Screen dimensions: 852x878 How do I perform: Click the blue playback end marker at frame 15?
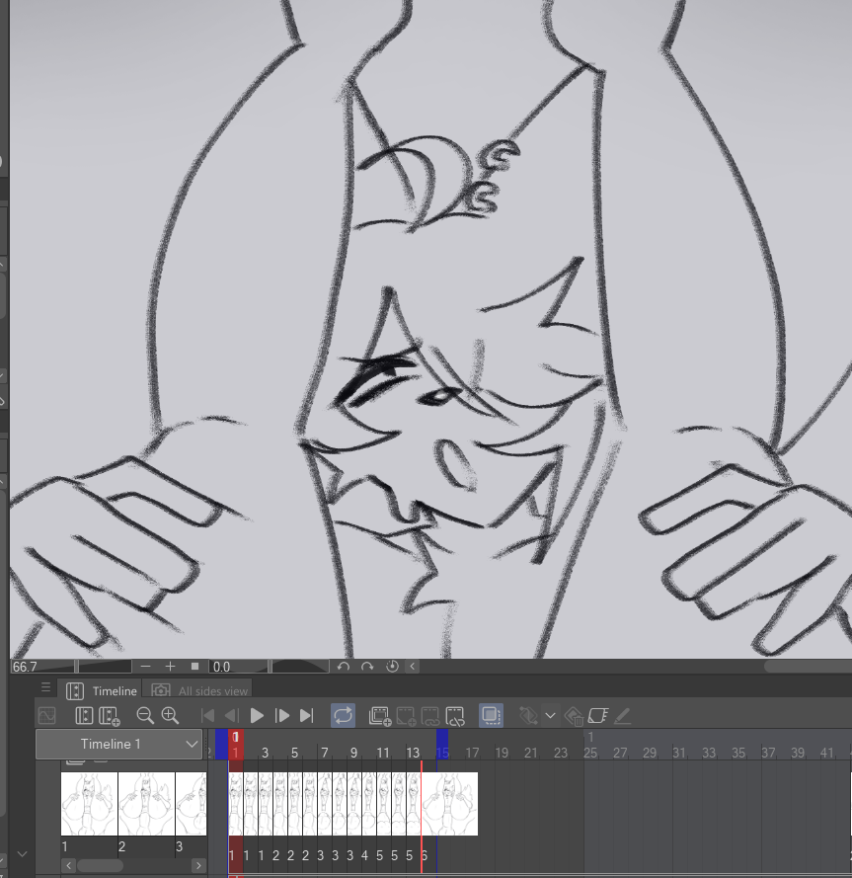pos(442,744)
